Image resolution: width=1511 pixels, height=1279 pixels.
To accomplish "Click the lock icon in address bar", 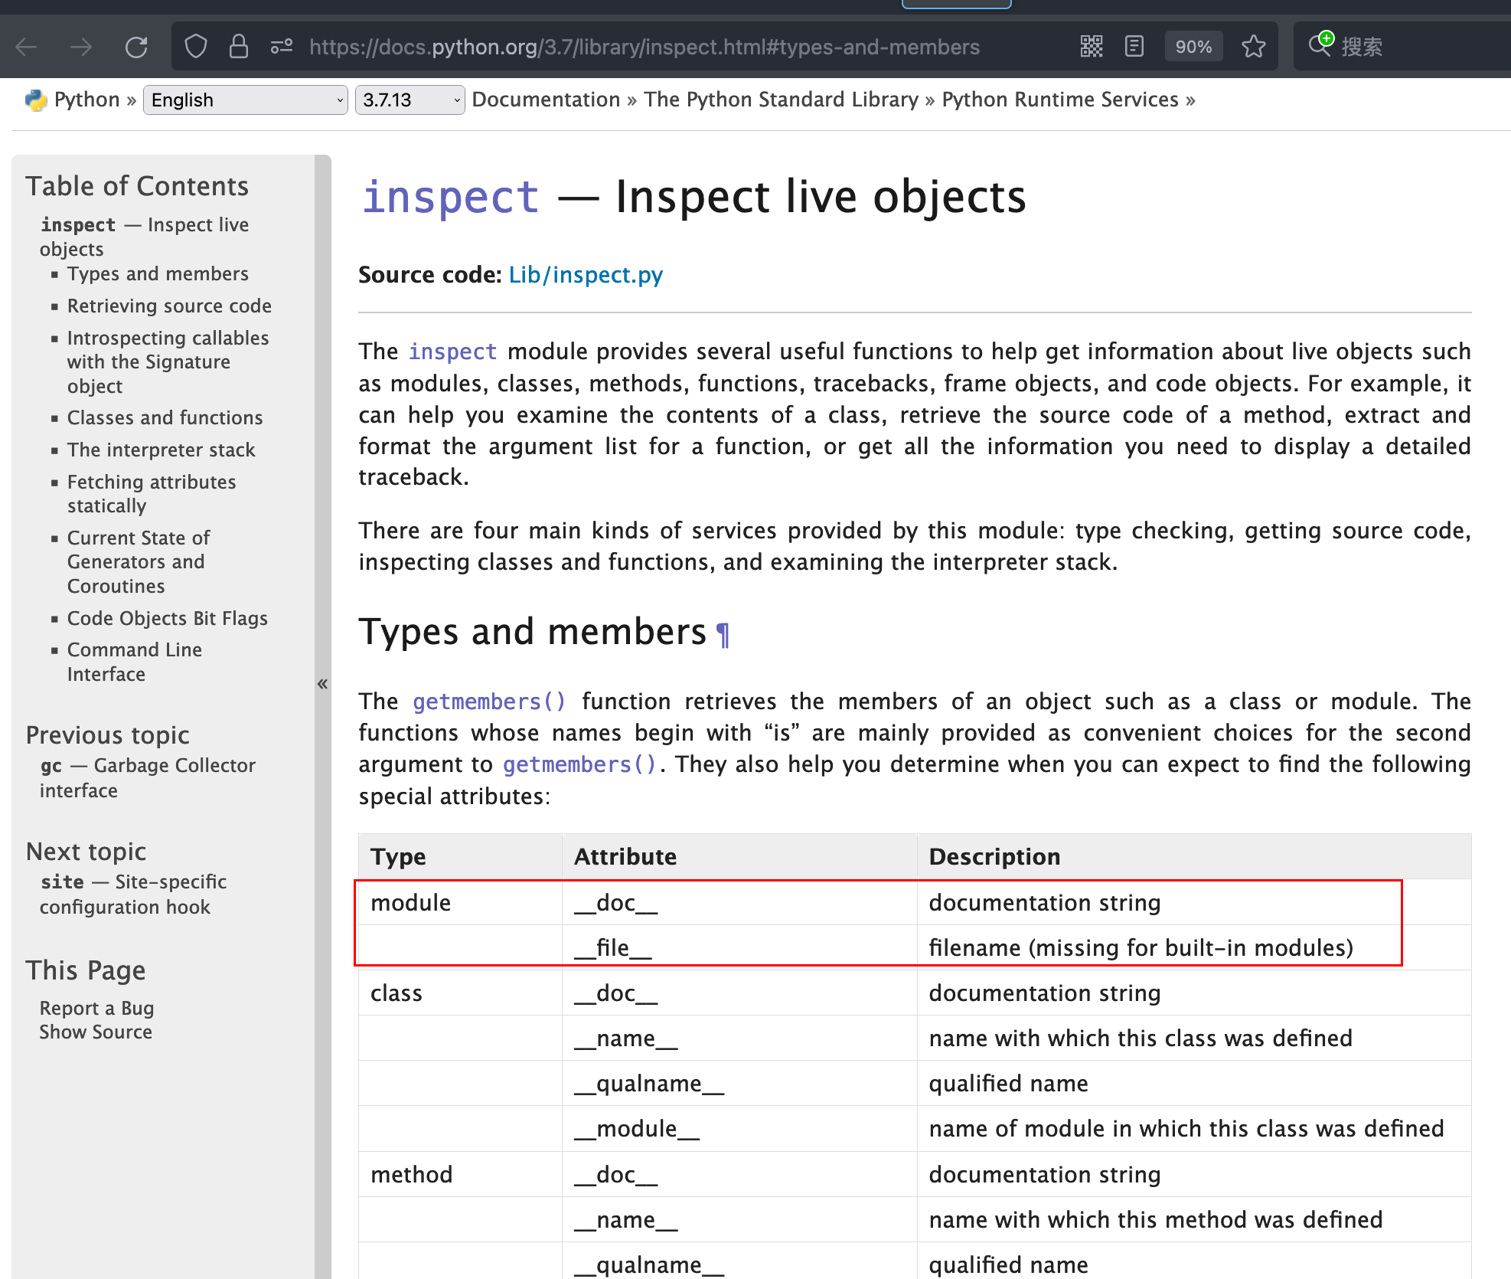I will coord(240,47).
